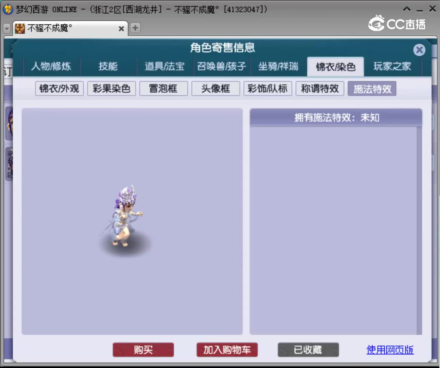Click the effects list scrollbar

point(419,230)
